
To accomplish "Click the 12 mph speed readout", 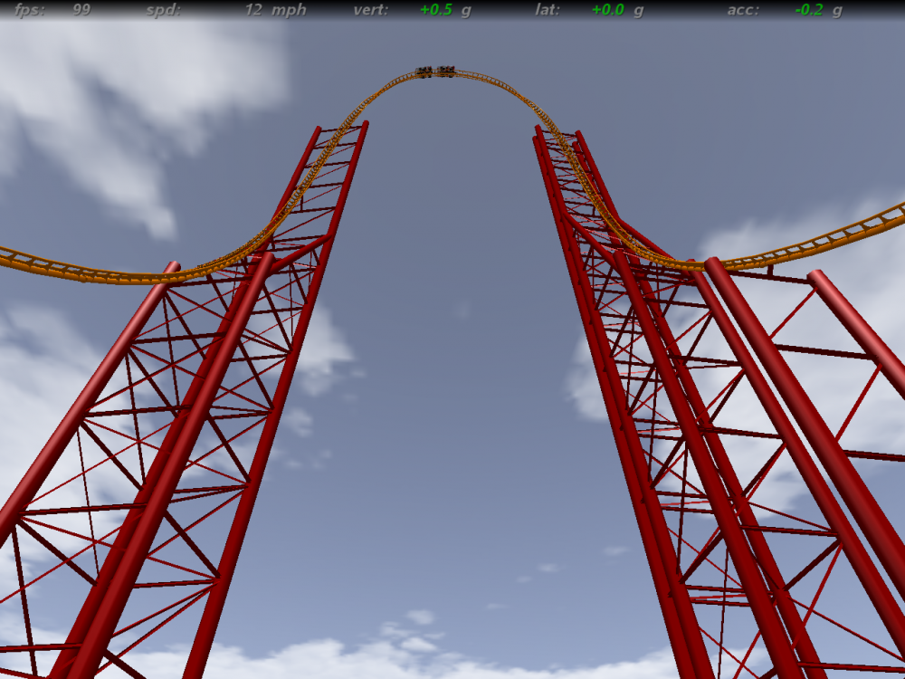I will pyautogui.click(x=276, y=10).
